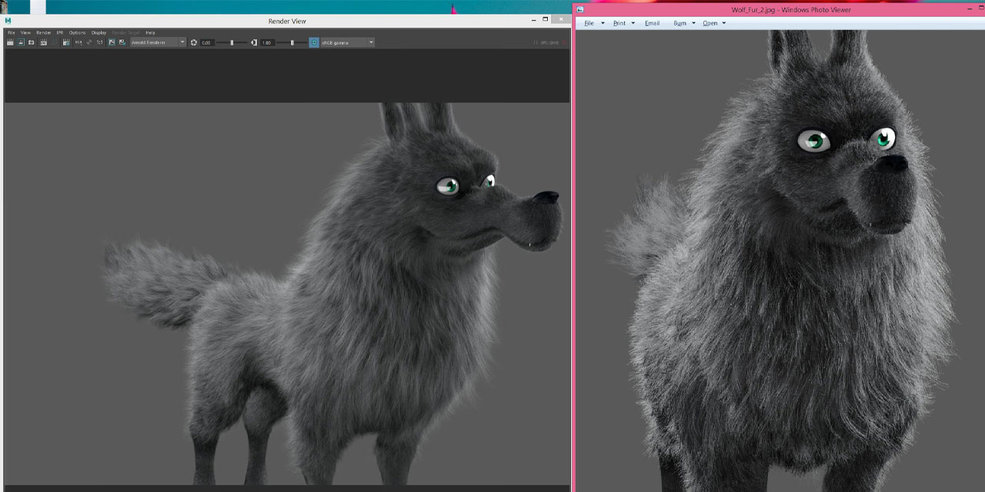Toggle the keep image icon in Render View

112,42
